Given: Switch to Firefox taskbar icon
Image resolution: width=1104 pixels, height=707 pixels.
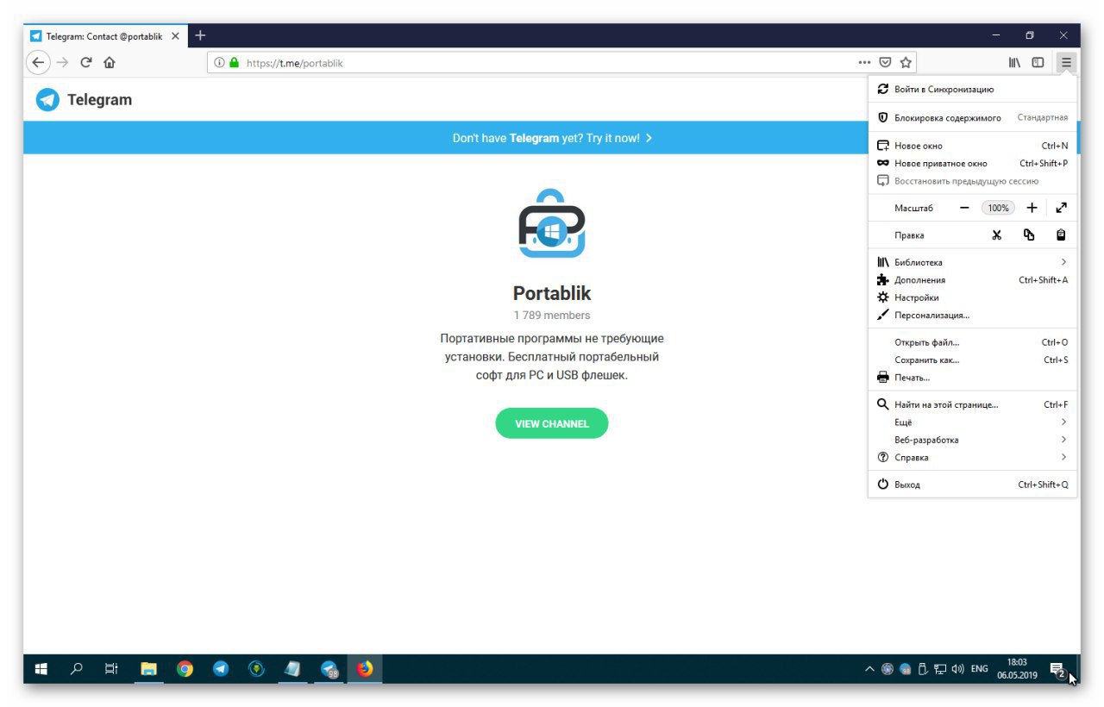Looking at the screenshot, I should coord(365,668).
